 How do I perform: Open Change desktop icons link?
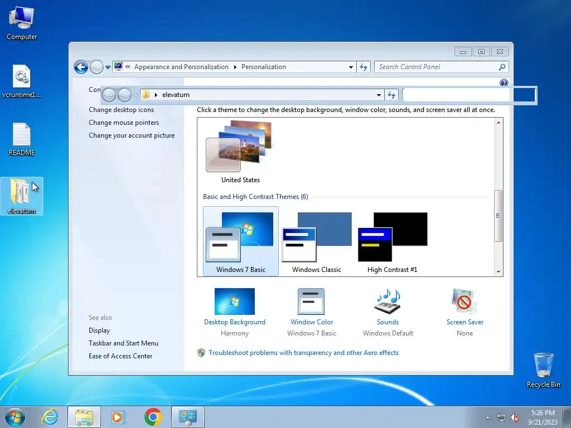121,110
